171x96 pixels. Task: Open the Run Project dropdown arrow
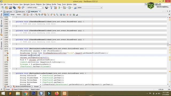pyautogui.click(x=62, y=7)
